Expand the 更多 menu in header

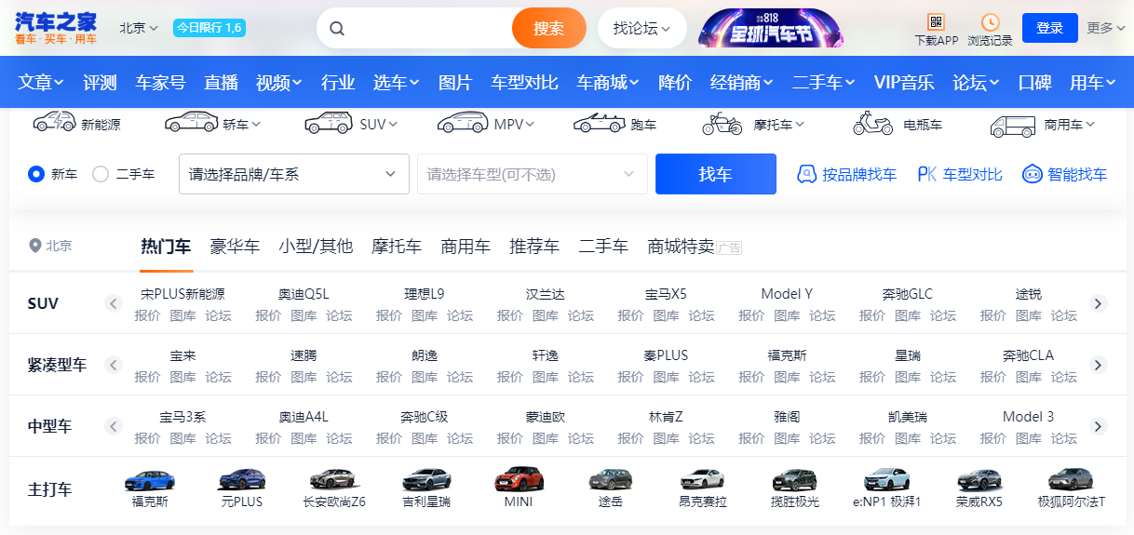point(1105,28)
